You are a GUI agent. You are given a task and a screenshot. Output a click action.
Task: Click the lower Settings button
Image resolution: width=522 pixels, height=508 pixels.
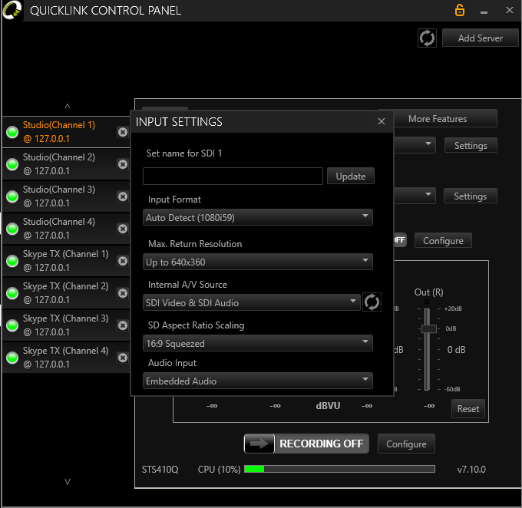click(470, 196)
